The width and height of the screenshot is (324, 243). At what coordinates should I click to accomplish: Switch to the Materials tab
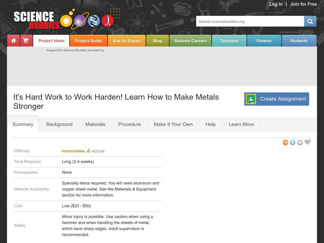coord(95,124)
